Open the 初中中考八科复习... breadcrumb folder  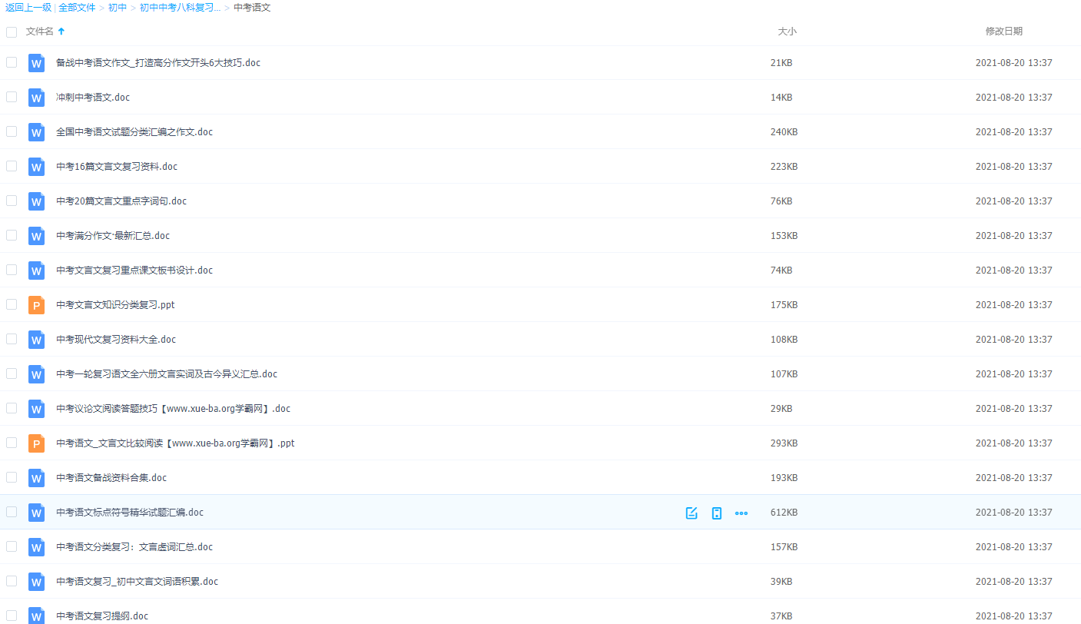pyautogui.click(x=180, y=8)
